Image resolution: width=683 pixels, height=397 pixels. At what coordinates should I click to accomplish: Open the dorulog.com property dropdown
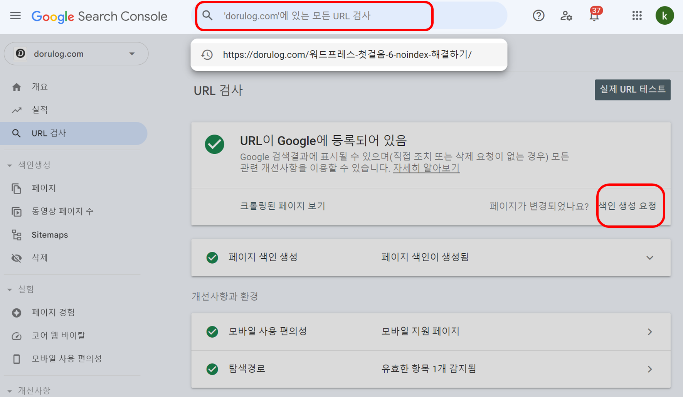click(x=76, y=54)
